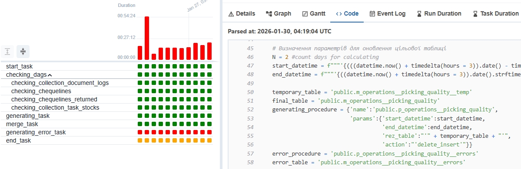Click the checking_chequelines task name

pyautogui.click(x=41, y=91)
